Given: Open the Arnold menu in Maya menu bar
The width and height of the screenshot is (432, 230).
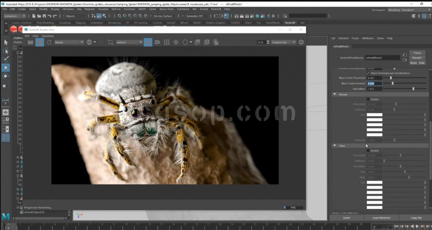Looking at the screenshot, I should click(x=204, y=9).
